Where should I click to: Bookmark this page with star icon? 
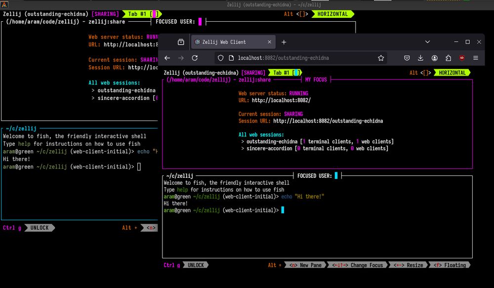pos(381,58)
